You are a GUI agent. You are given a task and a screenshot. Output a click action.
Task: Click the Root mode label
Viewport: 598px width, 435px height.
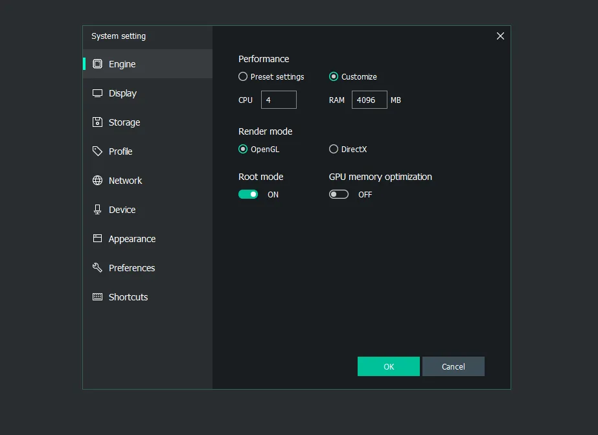tap(261, 177)
